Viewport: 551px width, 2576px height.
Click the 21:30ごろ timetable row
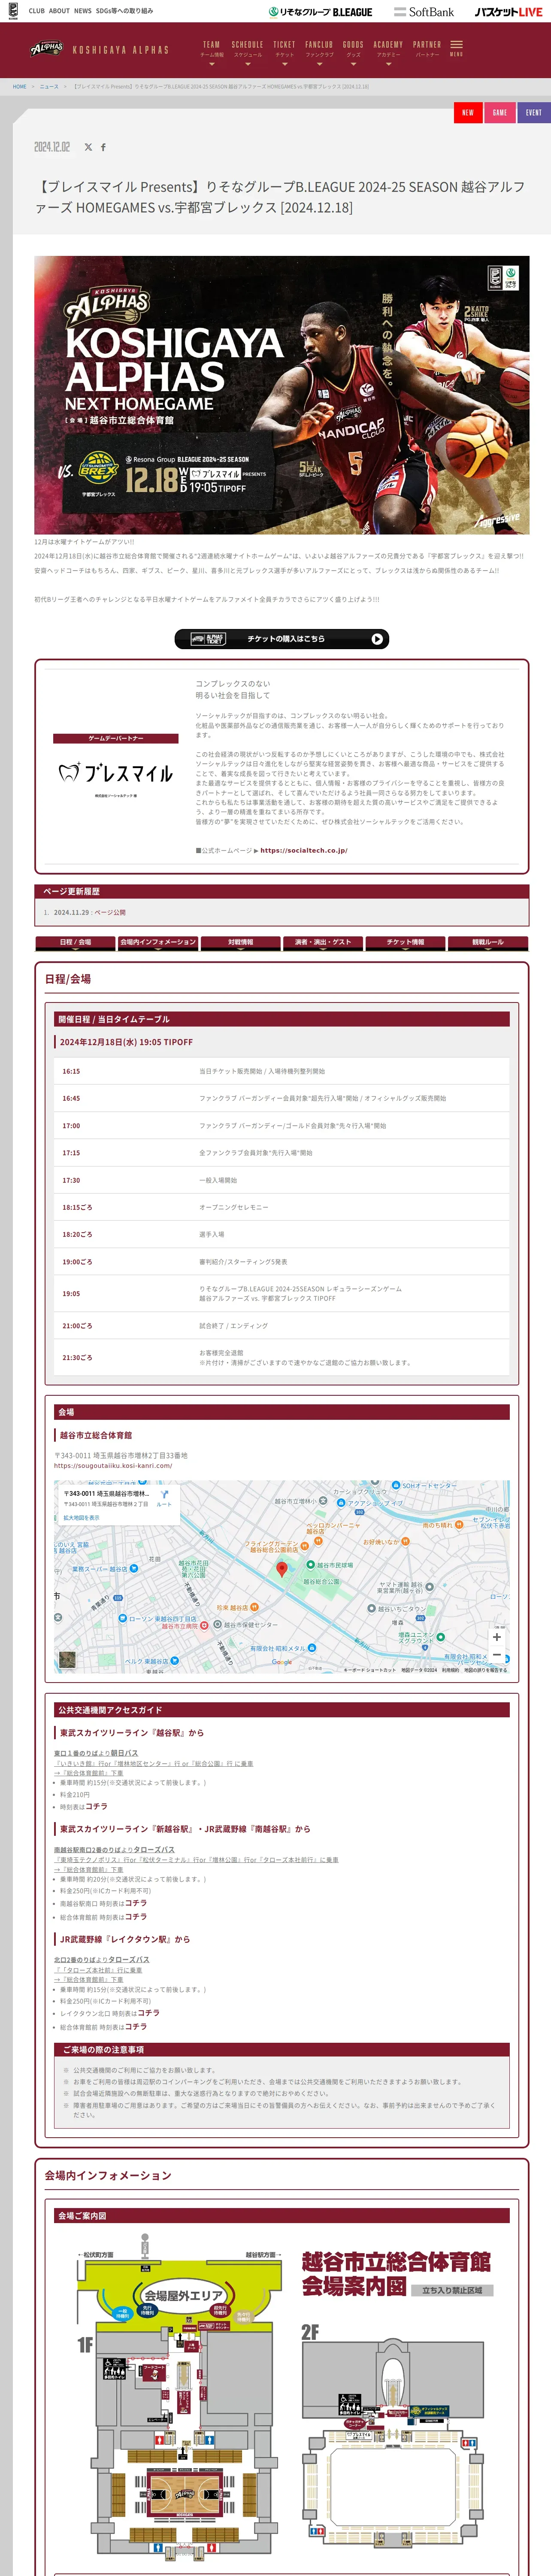[x=281, y=1358]
